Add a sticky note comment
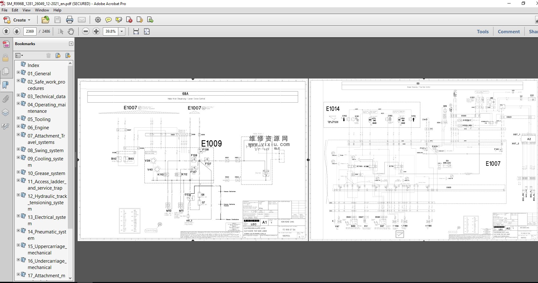538x283 pixels. click(x=108, y=20)
